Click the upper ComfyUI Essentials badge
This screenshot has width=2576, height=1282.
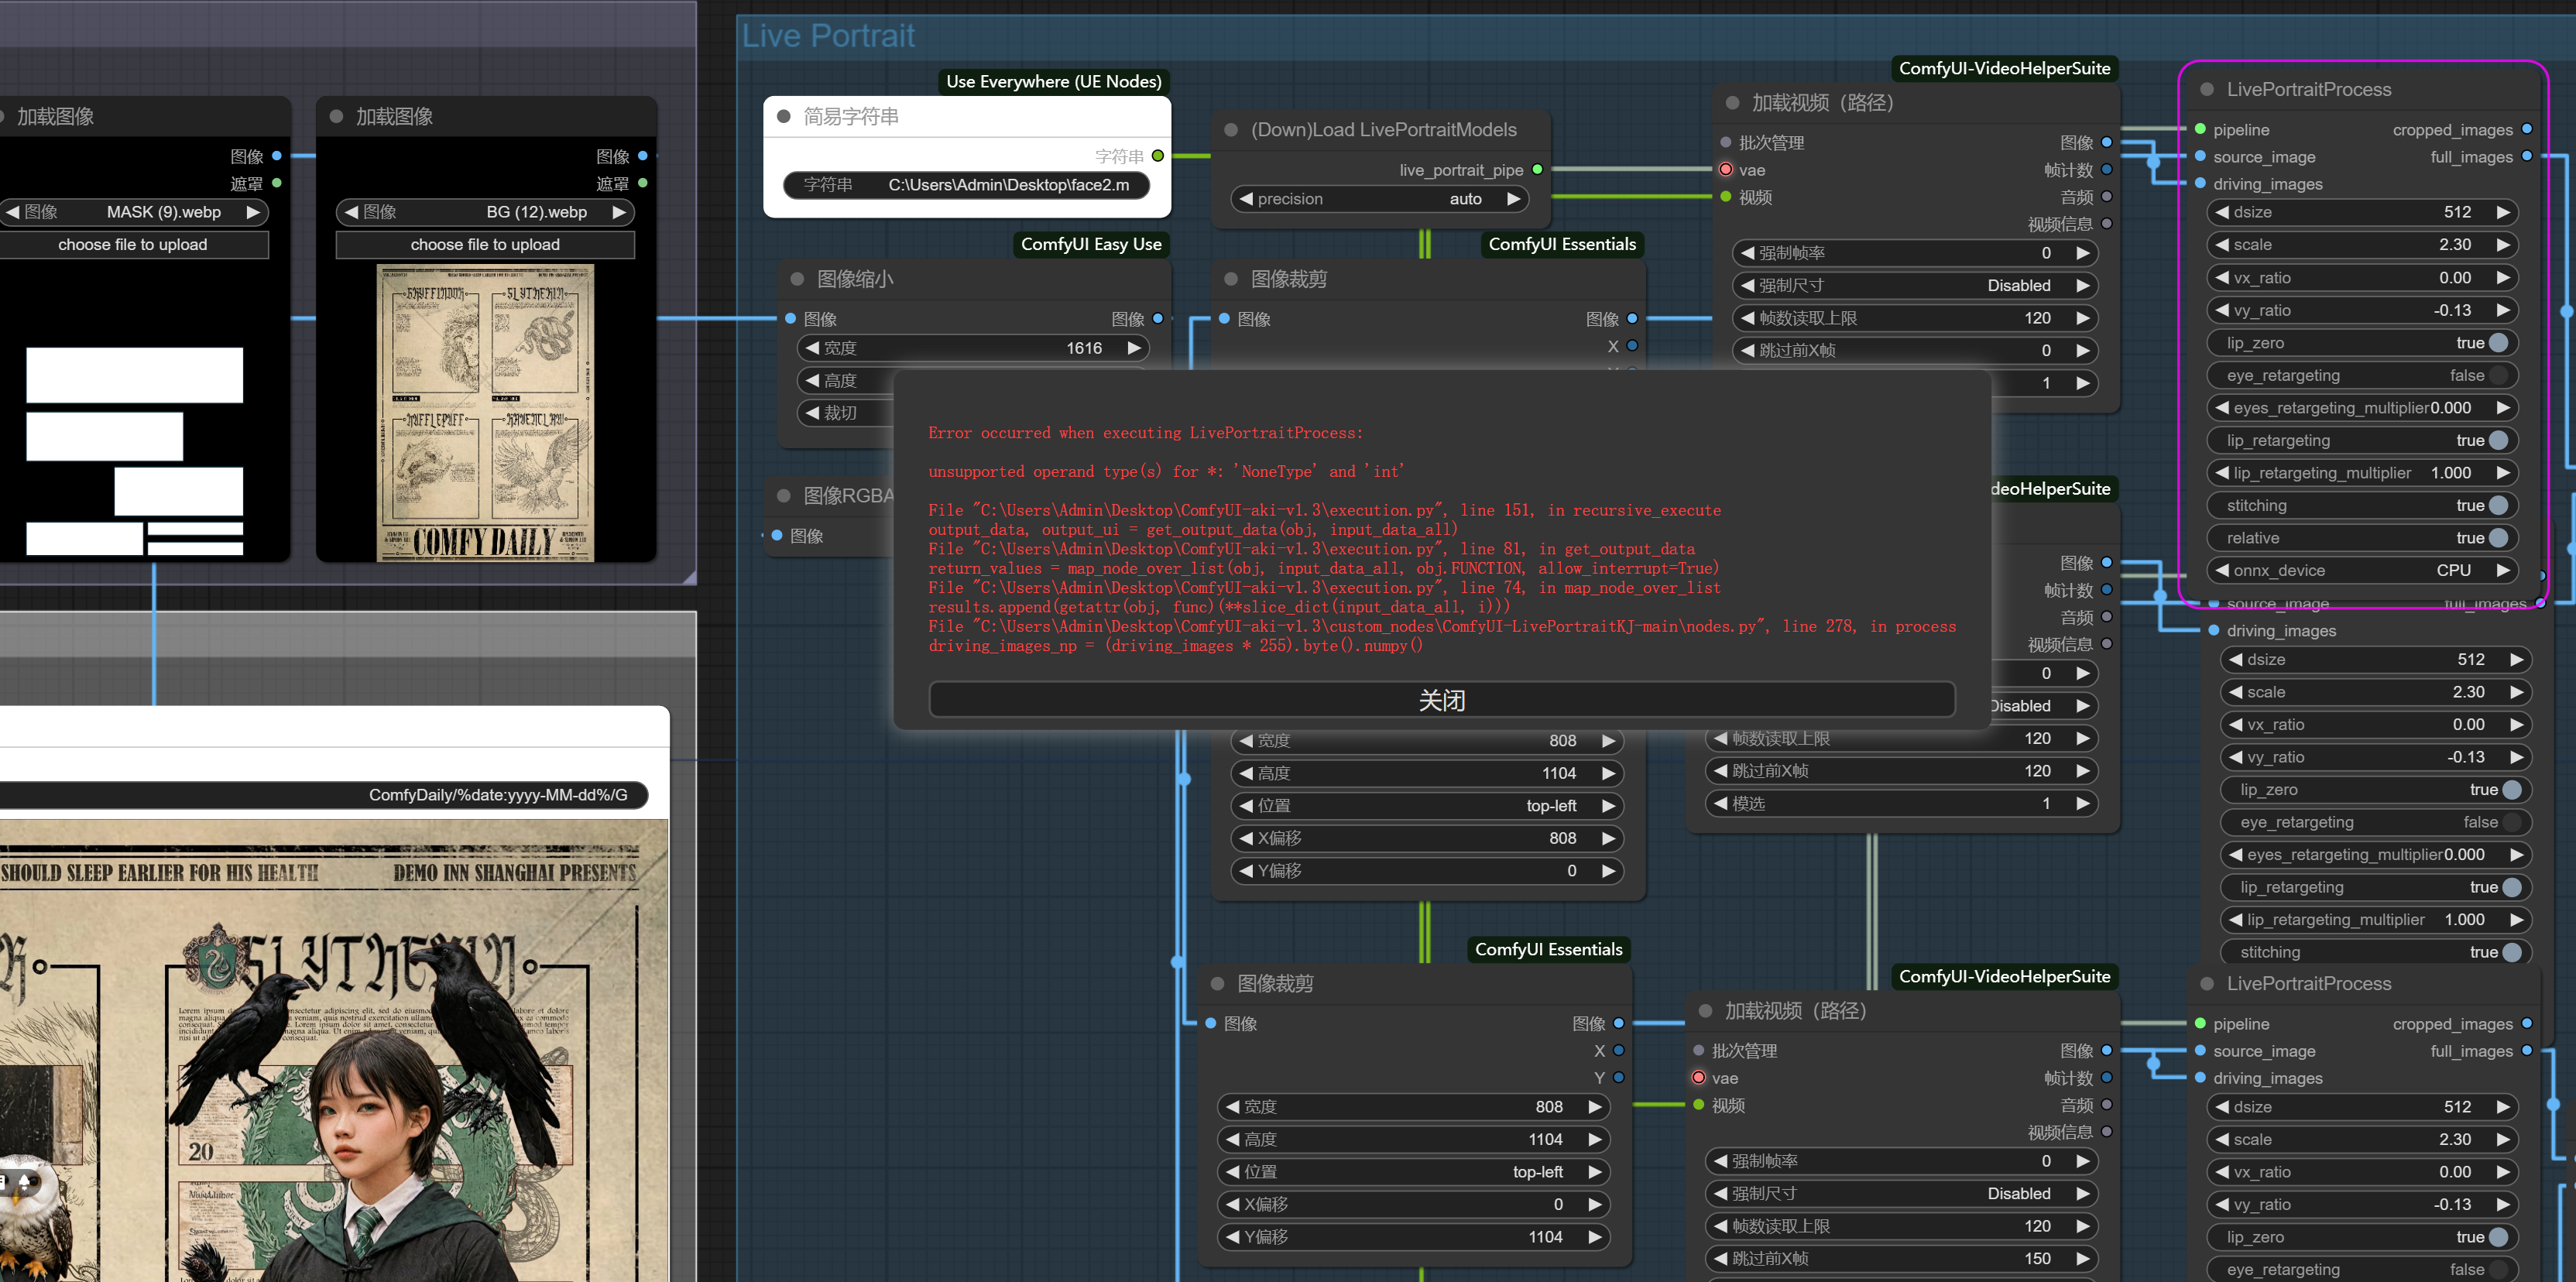[x=1562, y=244]
